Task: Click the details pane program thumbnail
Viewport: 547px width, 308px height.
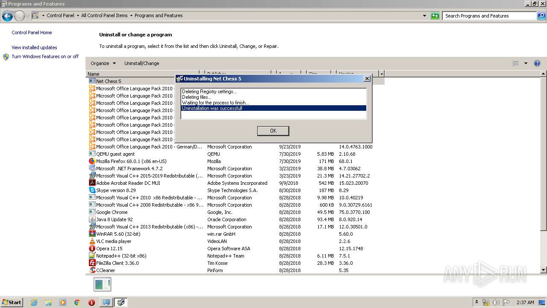Action: [102, 284]
